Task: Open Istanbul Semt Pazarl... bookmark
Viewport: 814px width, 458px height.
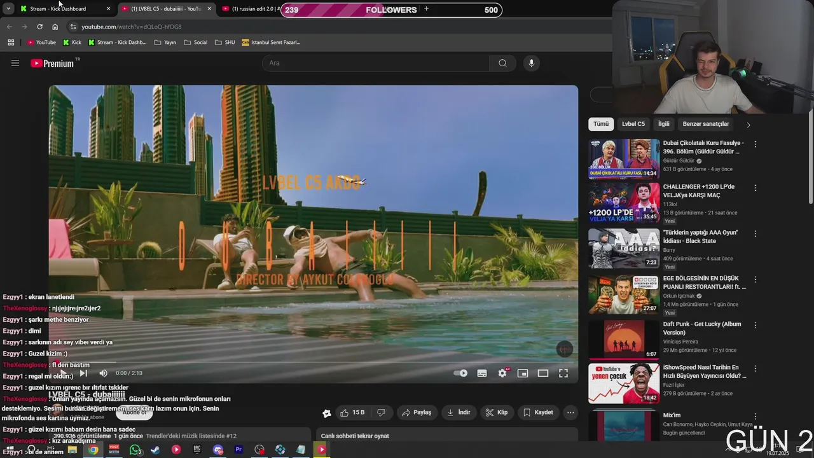Action: [271, 43]
